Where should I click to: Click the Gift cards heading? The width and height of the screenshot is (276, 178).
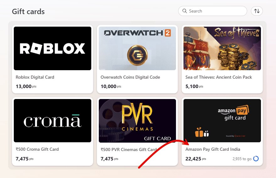pyautogui.click(x=28, y=12)
